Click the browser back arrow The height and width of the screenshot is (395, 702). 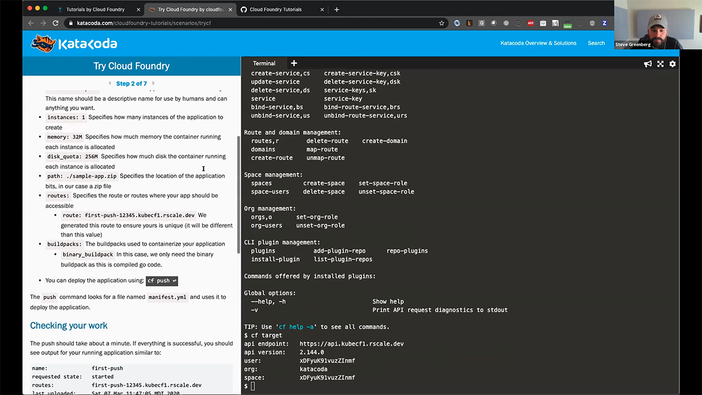click(x=31, y=23)
